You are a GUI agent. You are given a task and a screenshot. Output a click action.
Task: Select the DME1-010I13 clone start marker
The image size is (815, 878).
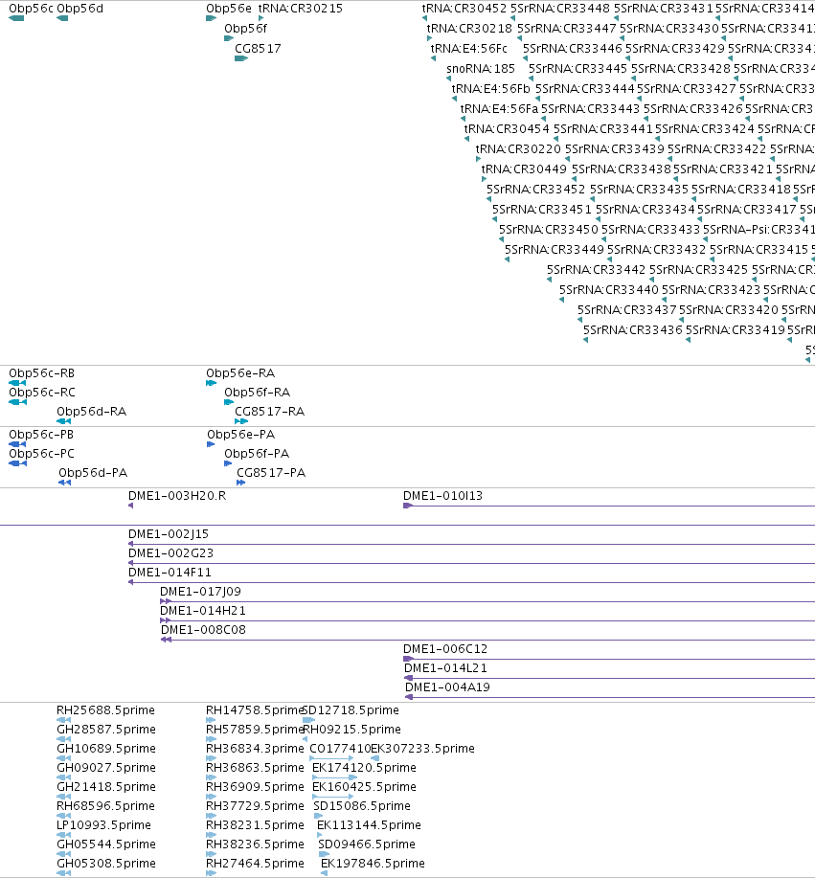[x=408, y=506]
